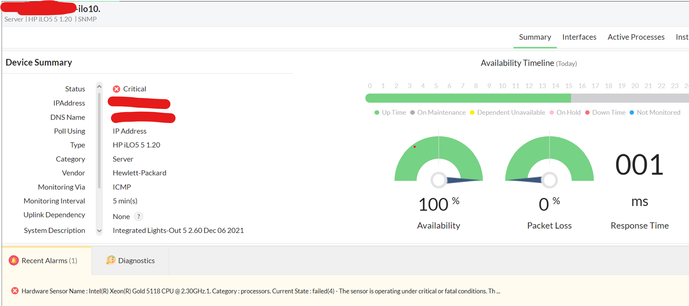
Task: Switch to the Interfaces tab
Action: 579,37
